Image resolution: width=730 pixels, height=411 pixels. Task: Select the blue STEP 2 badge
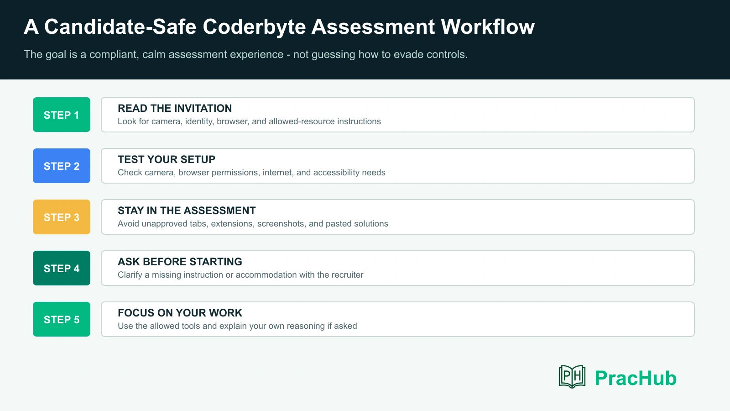[x=62, y=166]
